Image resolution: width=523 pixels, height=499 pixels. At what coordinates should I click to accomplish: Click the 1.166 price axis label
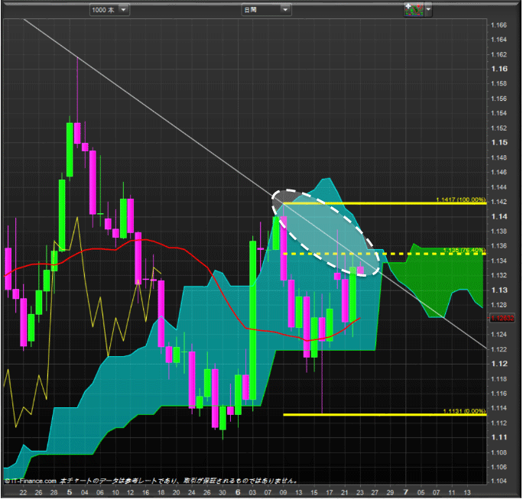pos(499,25)
